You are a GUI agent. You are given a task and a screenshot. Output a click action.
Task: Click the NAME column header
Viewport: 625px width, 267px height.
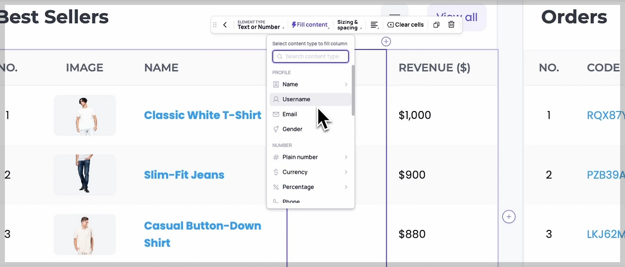[x=161, y=68]
